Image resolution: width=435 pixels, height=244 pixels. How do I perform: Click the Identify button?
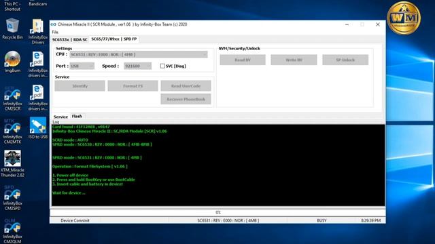coord(80,86)
